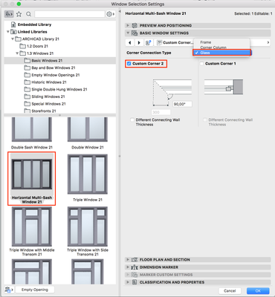Viewport: 275px width, 297px height.
Task: Click the Basic Window Settings panel icon
Action: [x=135, y=33]
